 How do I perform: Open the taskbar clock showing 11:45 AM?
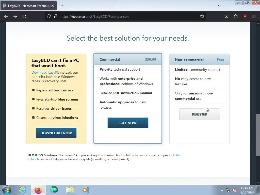247,190
